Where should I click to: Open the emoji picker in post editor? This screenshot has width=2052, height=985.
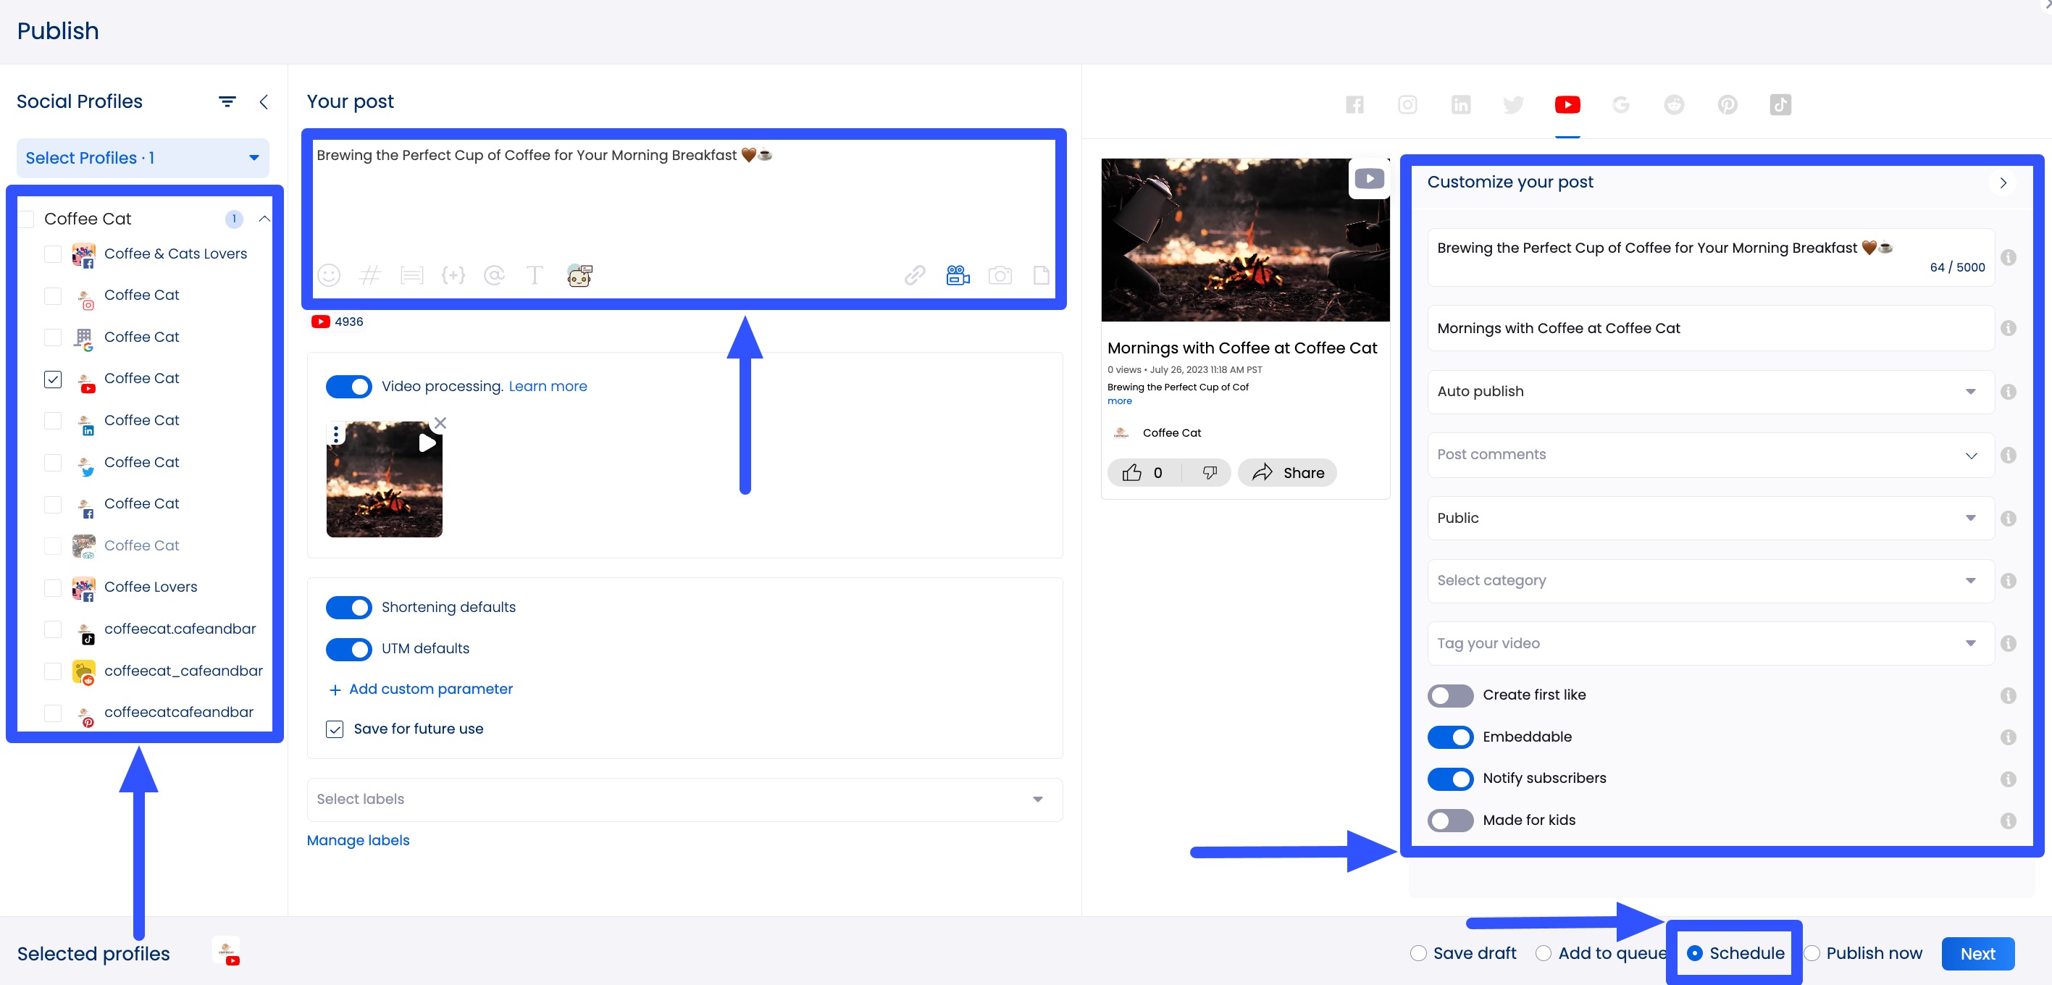coord(329,275)
